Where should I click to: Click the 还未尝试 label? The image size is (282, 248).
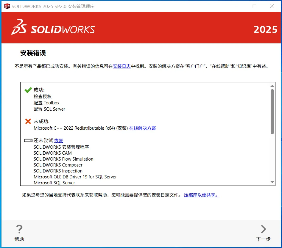(x=43, y=140)
